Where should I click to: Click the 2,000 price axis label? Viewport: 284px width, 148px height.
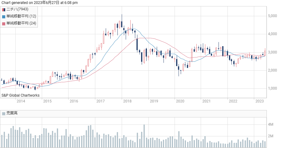coord(273,70)
